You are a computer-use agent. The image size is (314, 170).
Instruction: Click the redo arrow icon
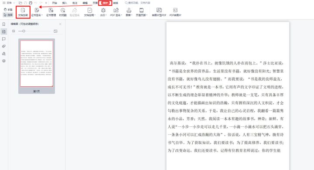41,3
